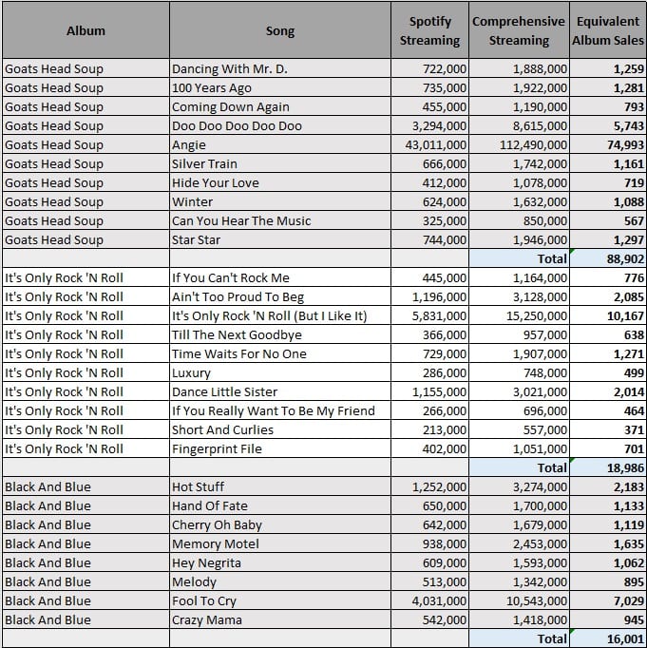This screenshot has height=648, width=647.
Task: Select the 'Winter' song cell
Action: [x=280, y=201]
